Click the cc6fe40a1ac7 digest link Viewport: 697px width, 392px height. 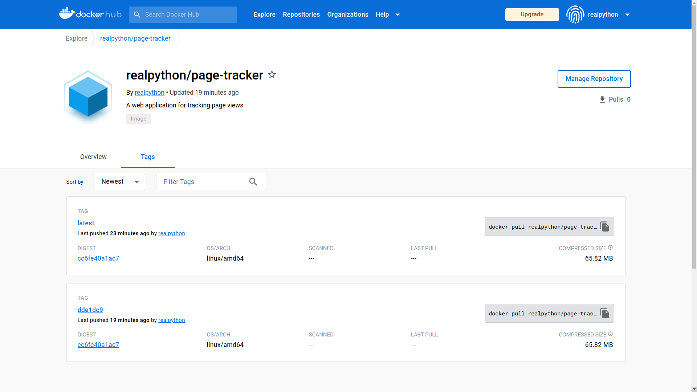point(98,258)
